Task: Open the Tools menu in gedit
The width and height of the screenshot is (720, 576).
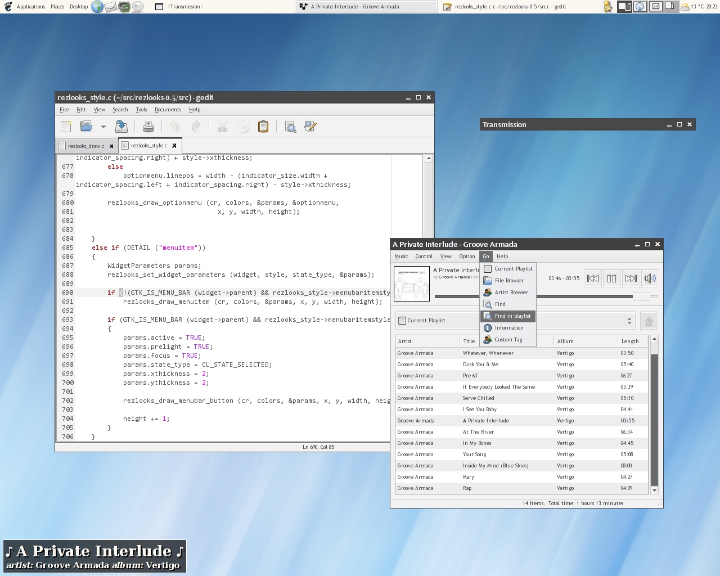Action: 141,110
